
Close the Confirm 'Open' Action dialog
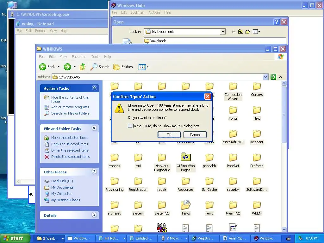[208, 96]
